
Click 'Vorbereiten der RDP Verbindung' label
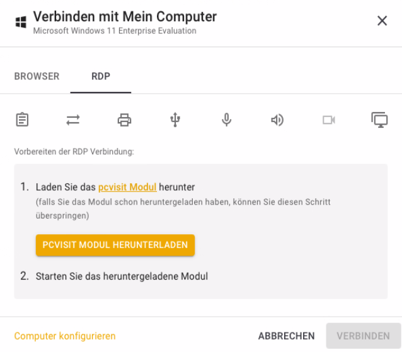(x=74, y=152)
